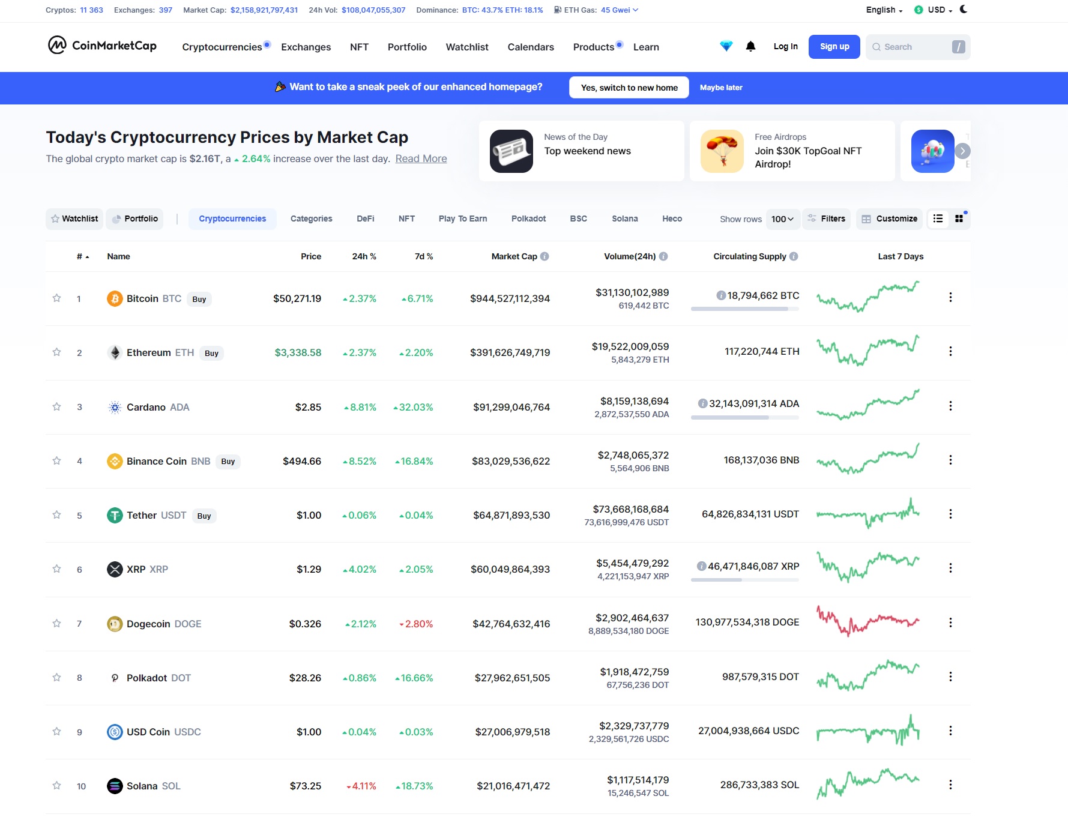This screenshot has width=1068, height=817.
Task: Switch to grid view layout
Action: tap(959, 219)
